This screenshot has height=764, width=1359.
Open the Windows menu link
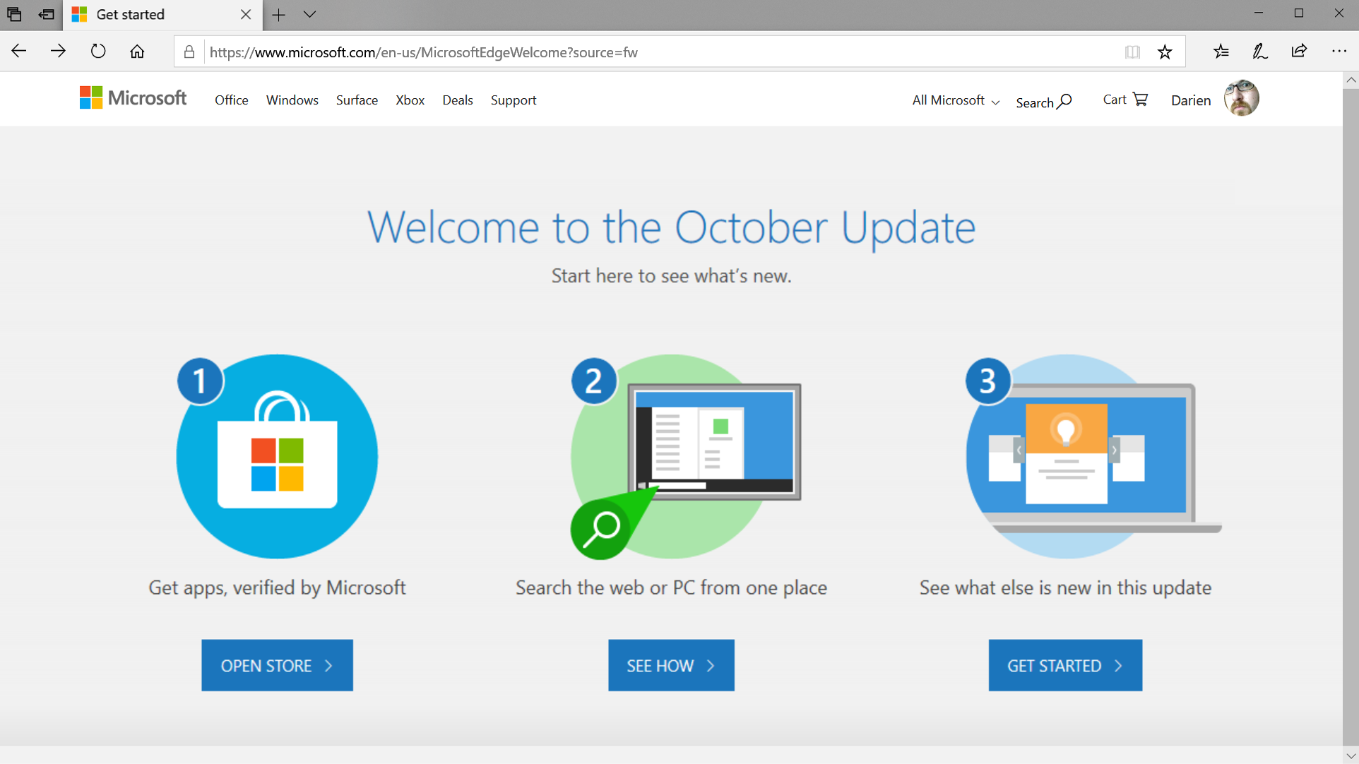(x=292, y=100)
